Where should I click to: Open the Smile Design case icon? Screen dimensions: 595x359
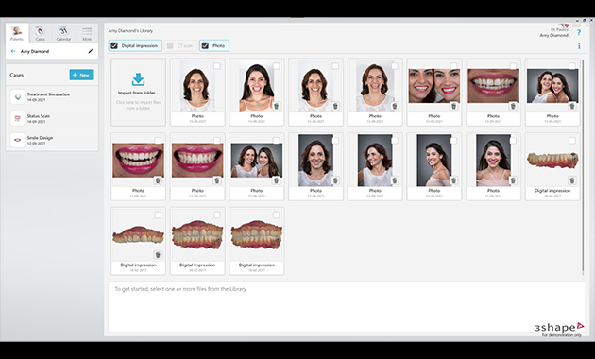click(x=17, y=140)
